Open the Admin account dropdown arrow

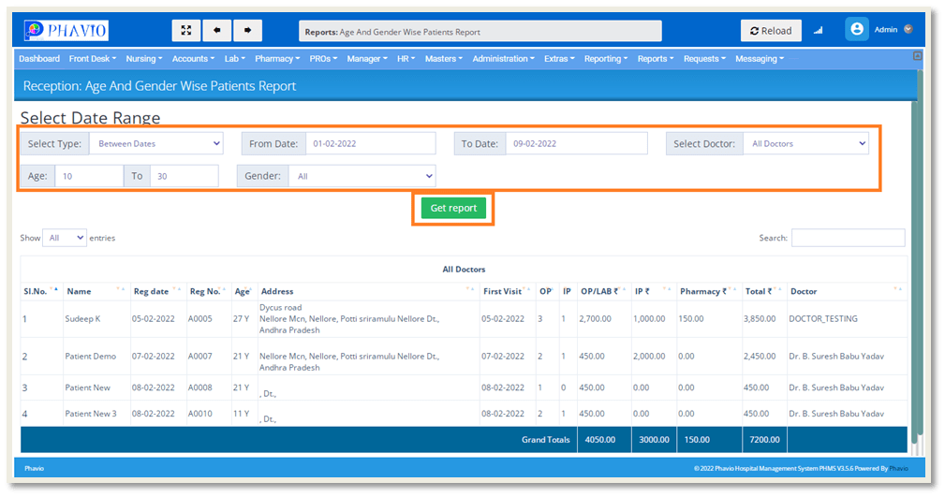[x=908, y=29]
